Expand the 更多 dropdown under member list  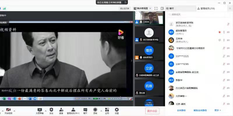click(218, 110)
